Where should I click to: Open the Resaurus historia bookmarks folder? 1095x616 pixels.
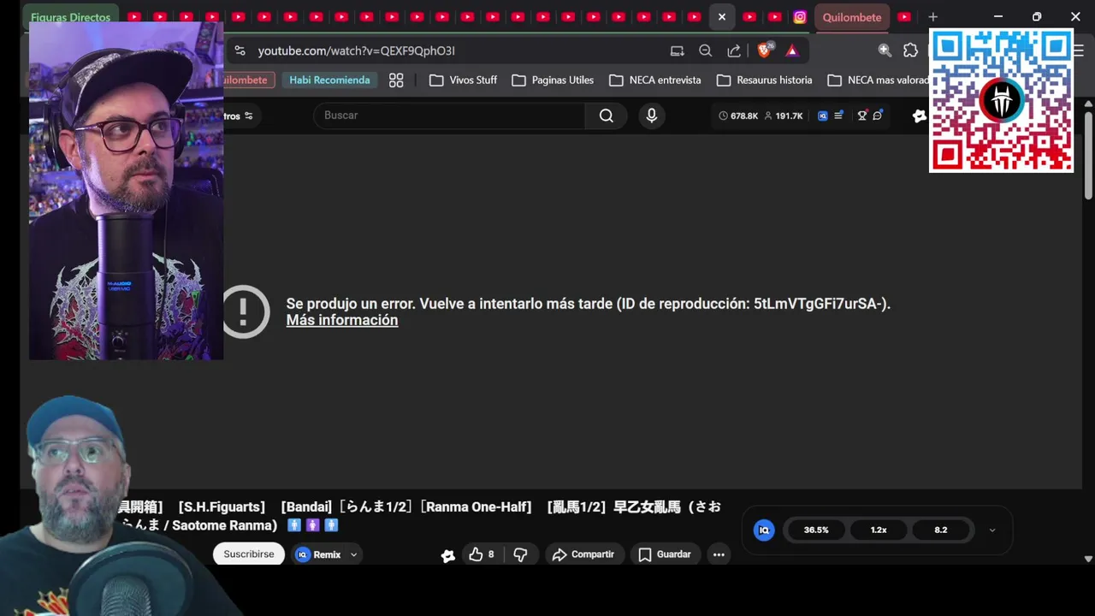tap(765, 80)
